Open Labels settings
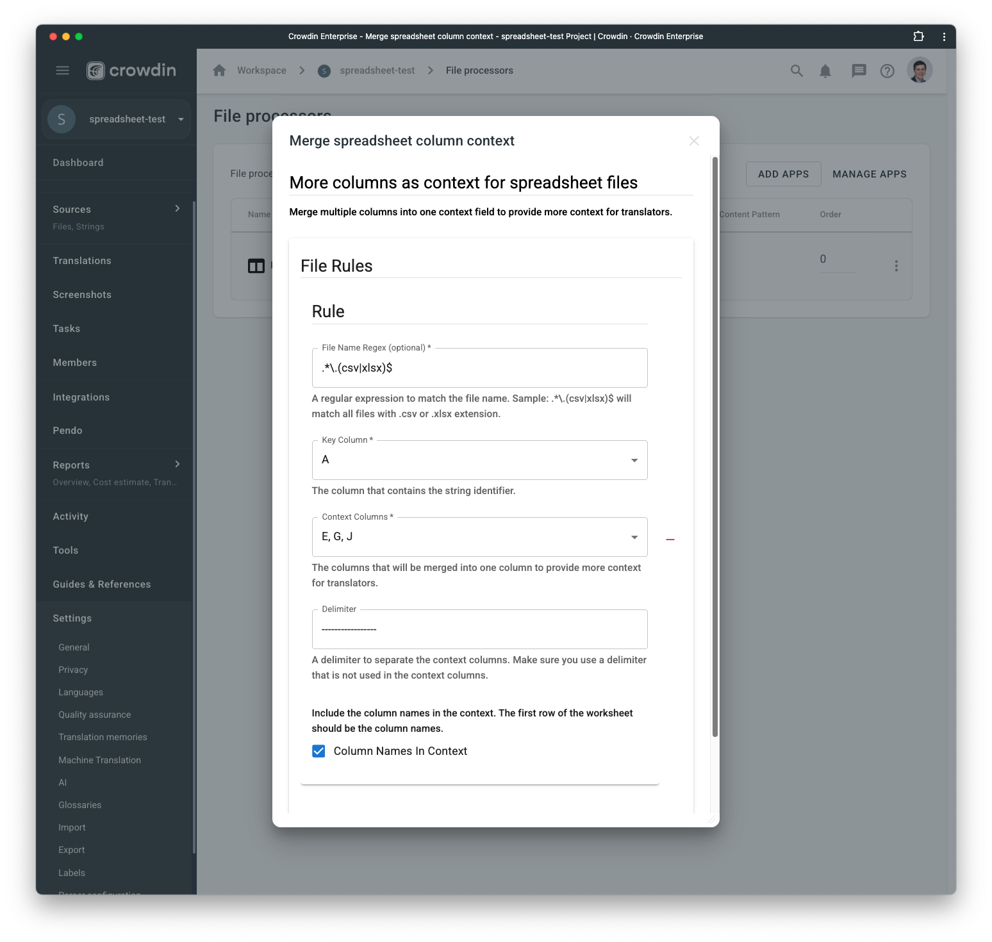992x942 pixels. 72,873
